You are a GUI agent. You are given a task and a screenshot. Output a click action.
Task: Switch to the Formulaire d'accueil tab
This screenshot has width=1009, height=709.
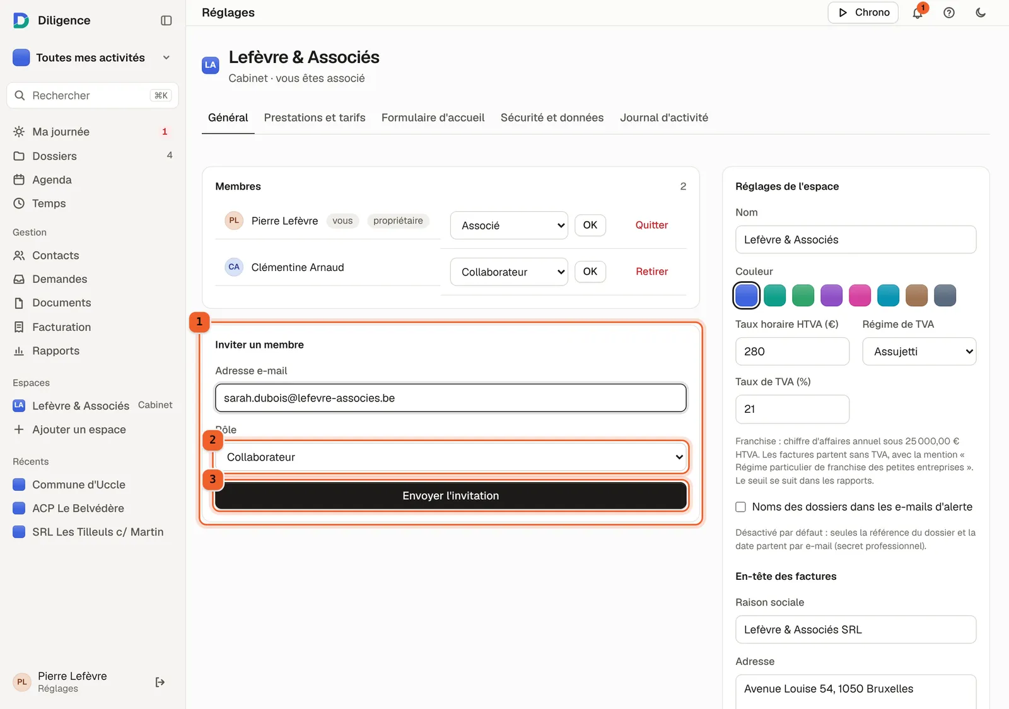click(x=433, y=118)
